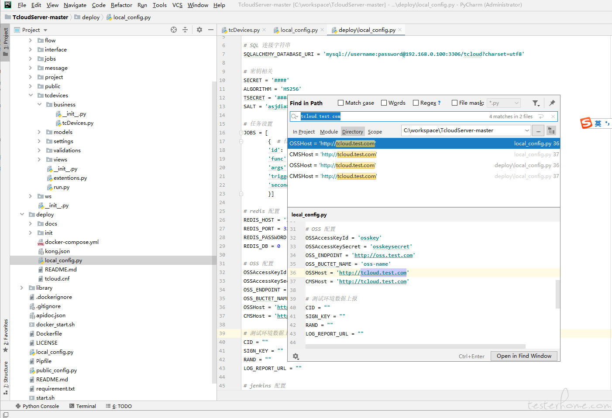
Task: Open requirement.txt file
Action: [55, 388]
